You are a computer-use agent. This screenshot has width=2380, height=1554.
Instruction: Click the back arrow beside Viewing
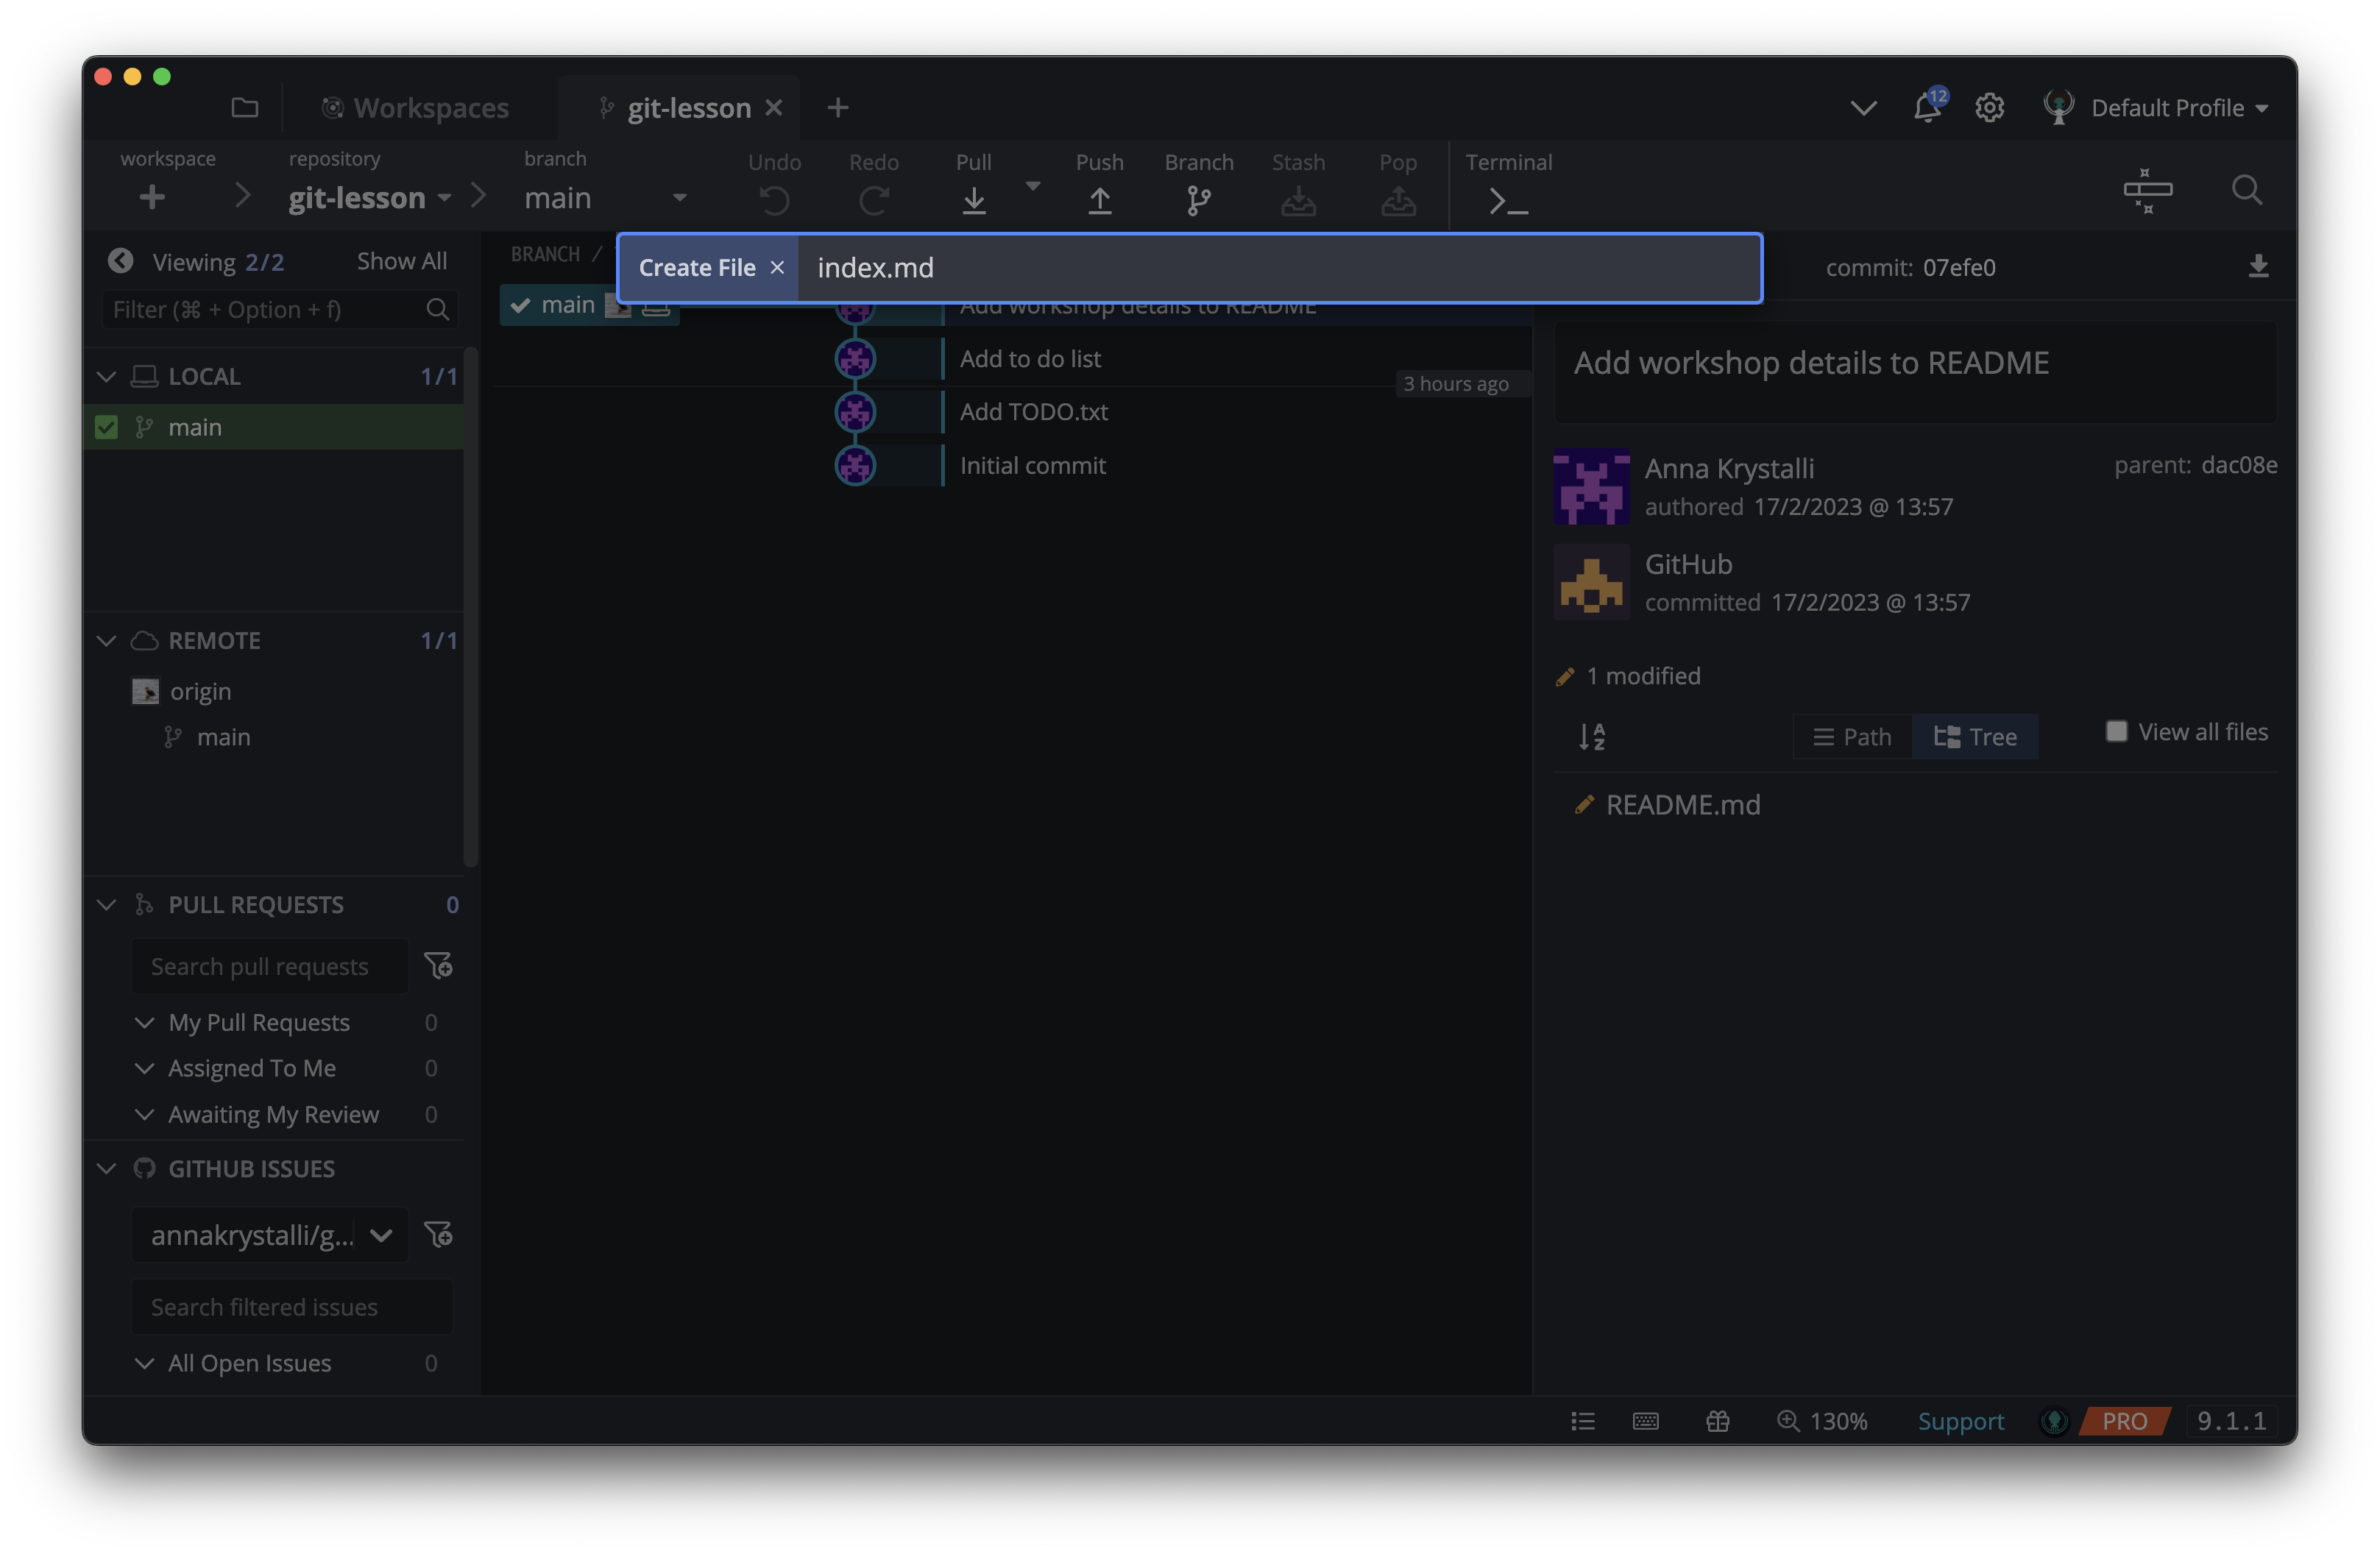click(121, 261)
